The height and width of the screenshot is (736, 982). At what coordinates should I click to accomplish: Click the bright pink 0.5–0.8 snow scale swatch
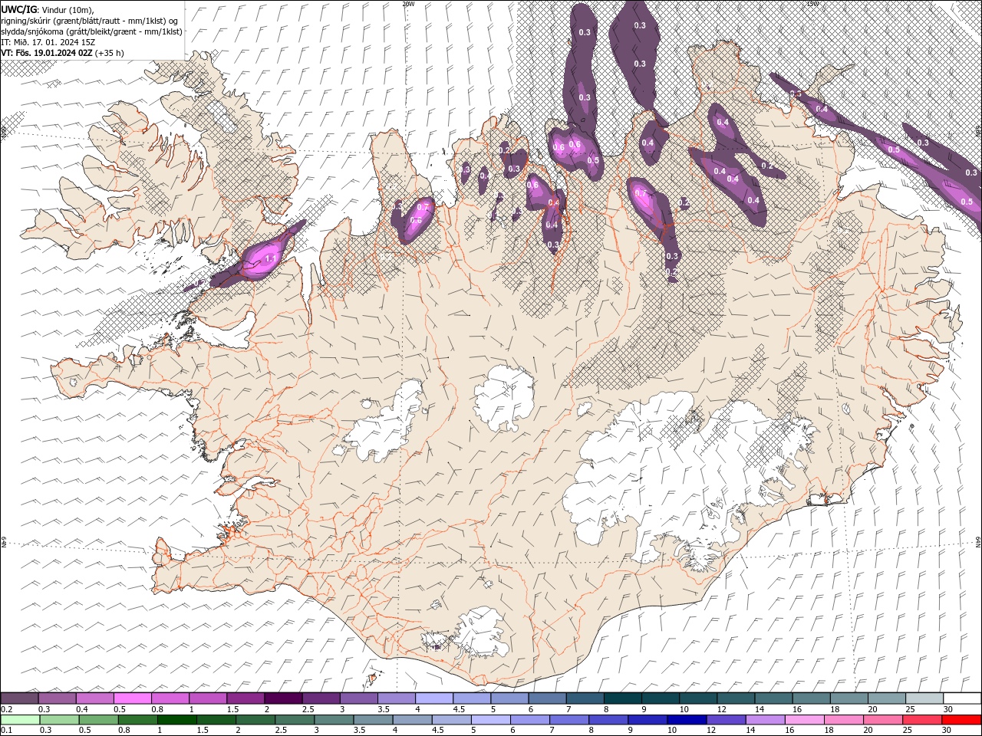(x=132, y=698)
